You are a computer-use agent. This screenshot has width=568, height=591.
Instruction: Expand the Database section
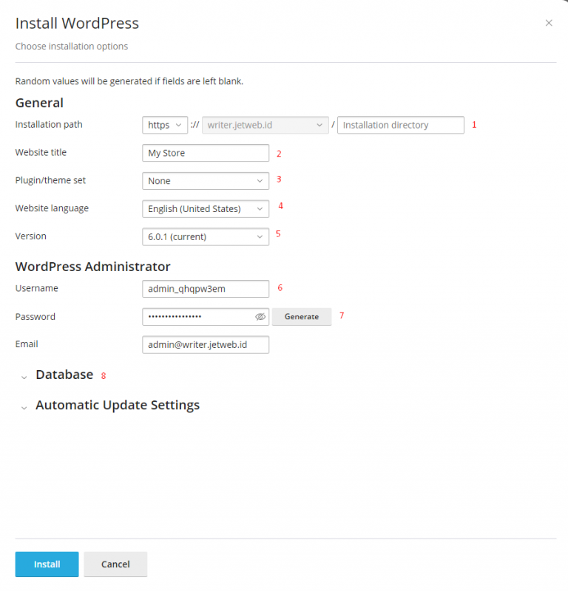(64, 375)
